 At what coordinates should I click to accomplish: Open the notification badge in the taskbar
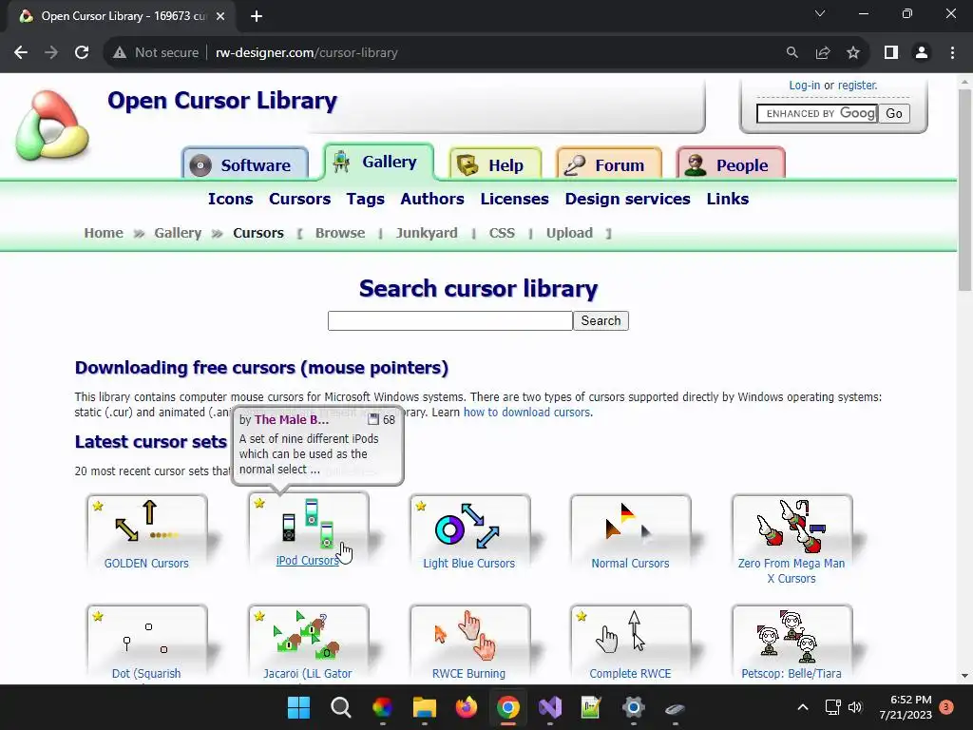click(x=946, y=707)
